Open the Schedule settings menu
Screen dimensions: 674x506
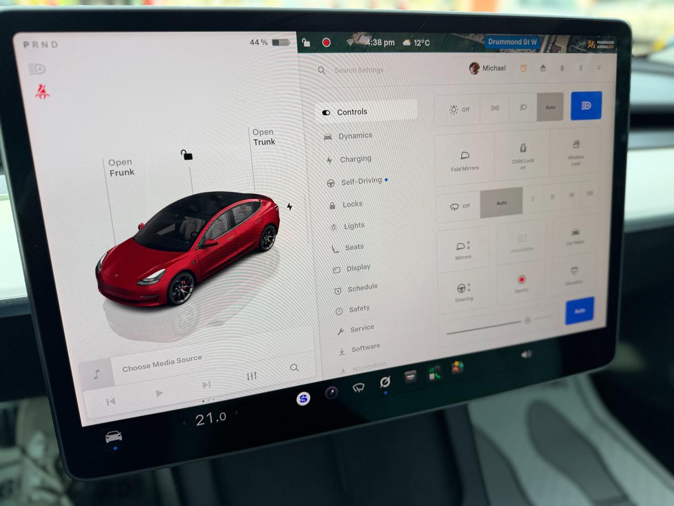coord(356,288)
